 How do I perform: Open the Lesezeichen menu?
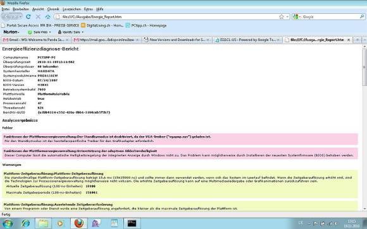[x=72, y=9]
